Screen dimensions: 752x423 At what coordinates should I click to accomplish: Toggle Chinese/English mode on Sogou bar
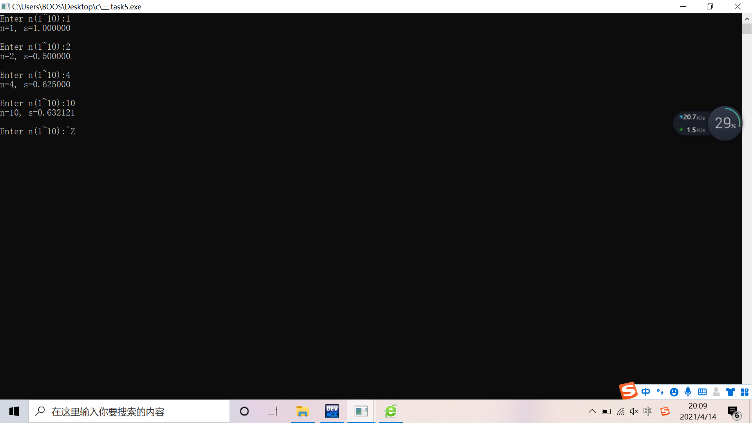pyautogui.click(x=645, y=392)
